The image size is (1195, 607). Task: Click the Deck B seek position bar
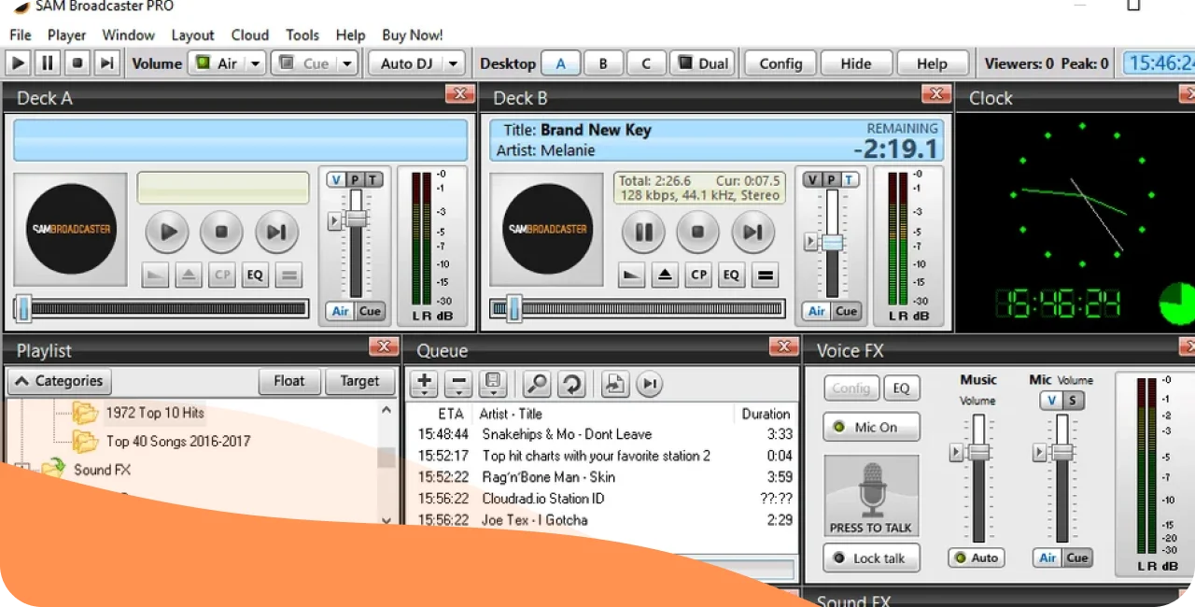[x=637, y=309]
